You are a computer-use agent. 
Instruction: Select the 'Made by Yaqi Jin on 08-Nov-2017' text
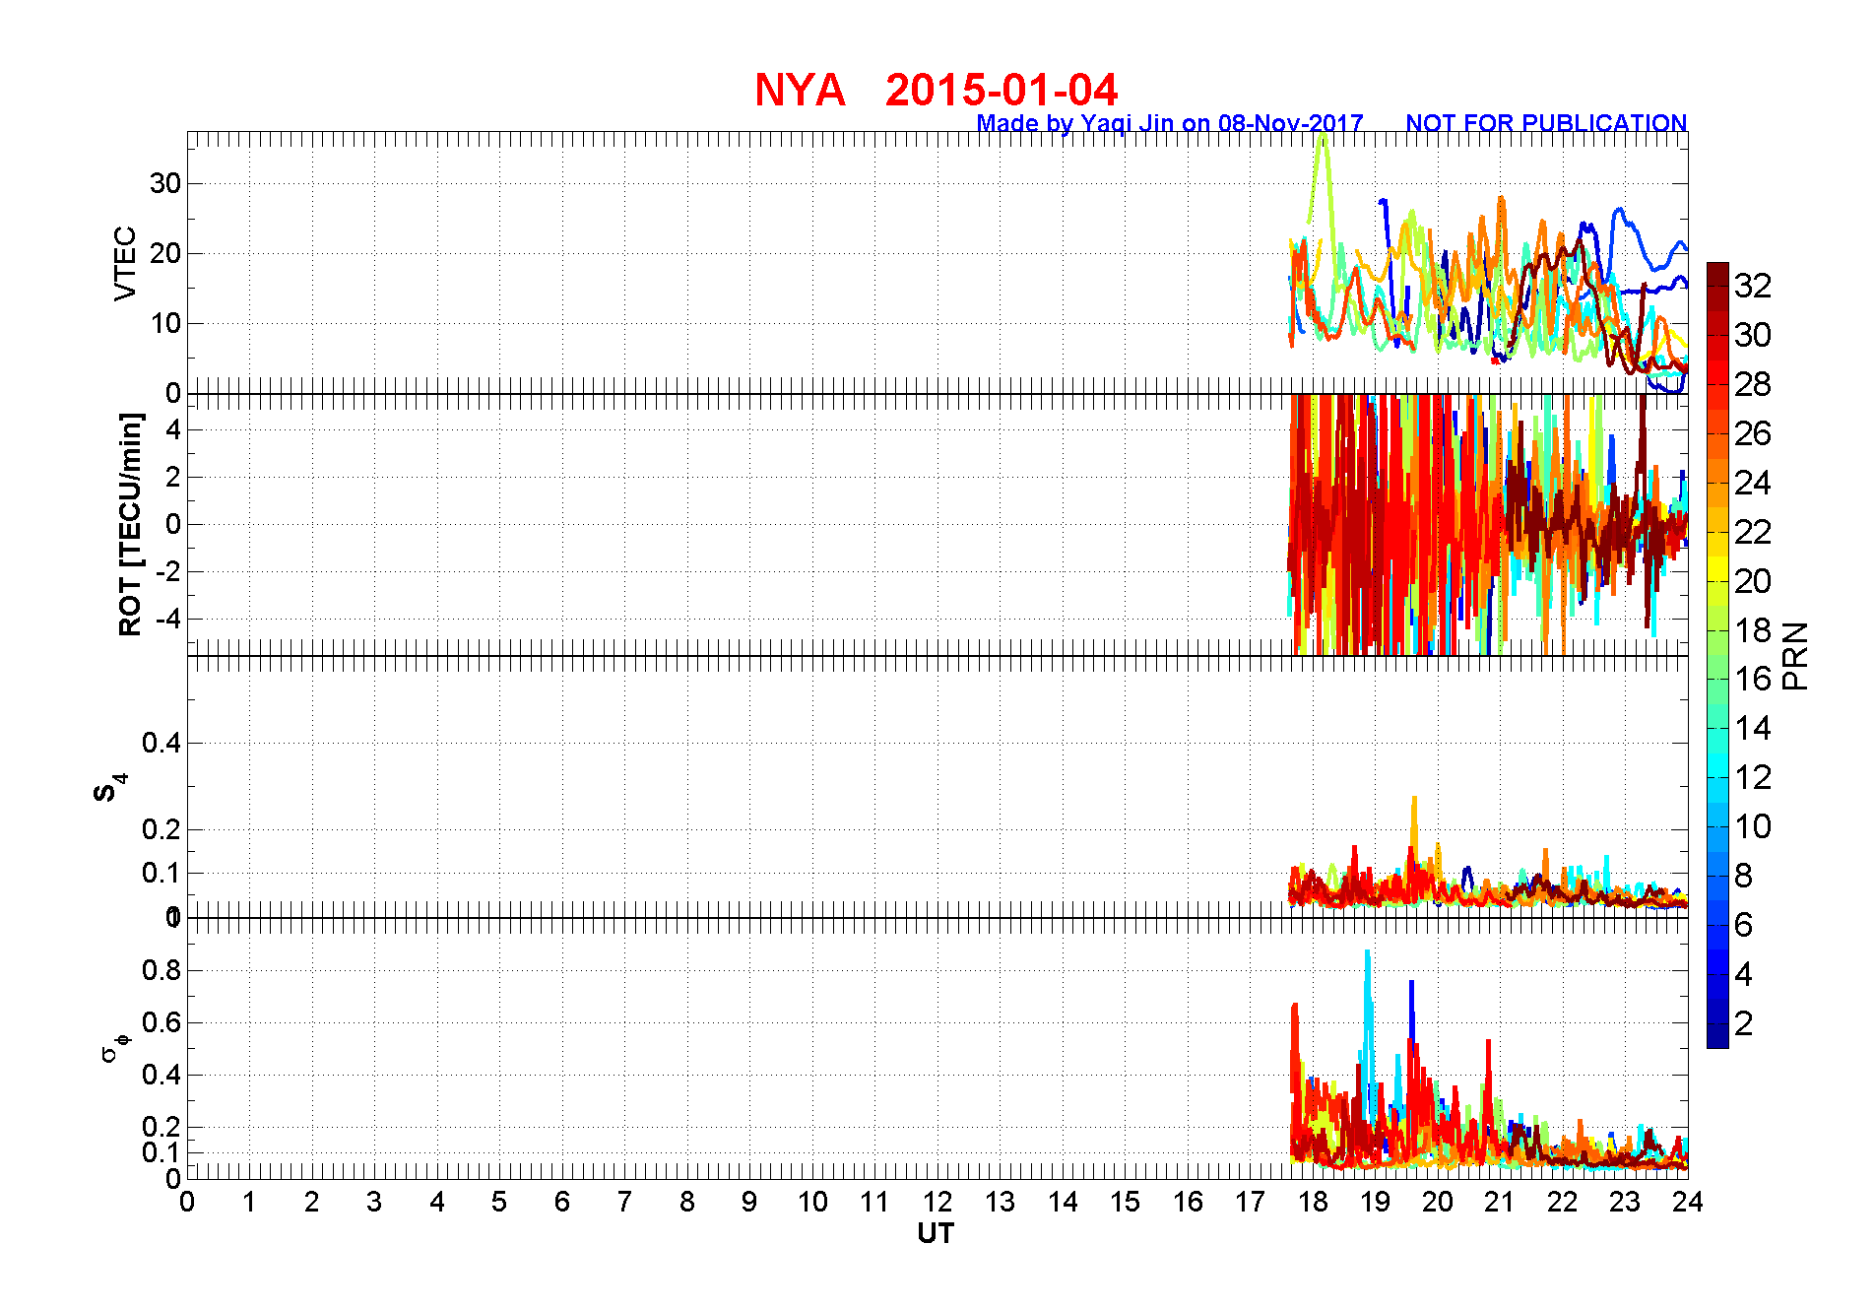click(x=1169, y=123)
